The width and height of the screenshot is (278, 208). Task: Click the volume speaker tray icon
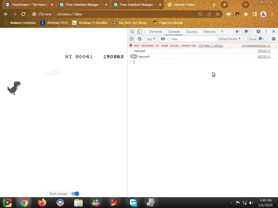pos(251,203)
